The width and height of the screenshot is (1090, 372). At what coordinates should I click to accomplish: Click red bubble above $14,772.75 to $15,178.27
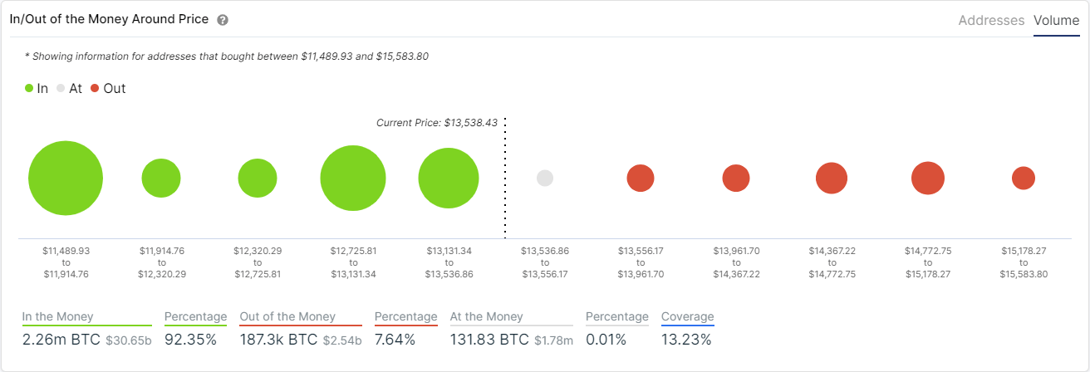tap(928, 179)
